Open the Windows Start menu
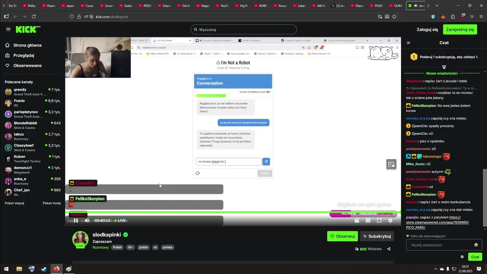 (x=6, y=269)
